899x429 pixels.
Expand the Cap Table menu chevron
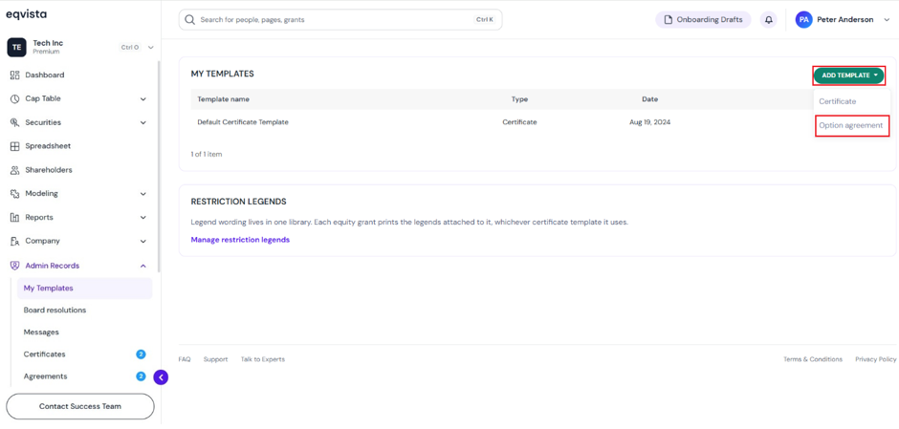143,99
